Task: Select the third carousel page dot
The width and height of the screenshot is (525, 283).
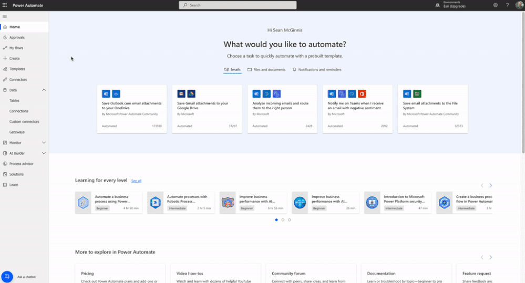Action: click(x=289, y=220)
